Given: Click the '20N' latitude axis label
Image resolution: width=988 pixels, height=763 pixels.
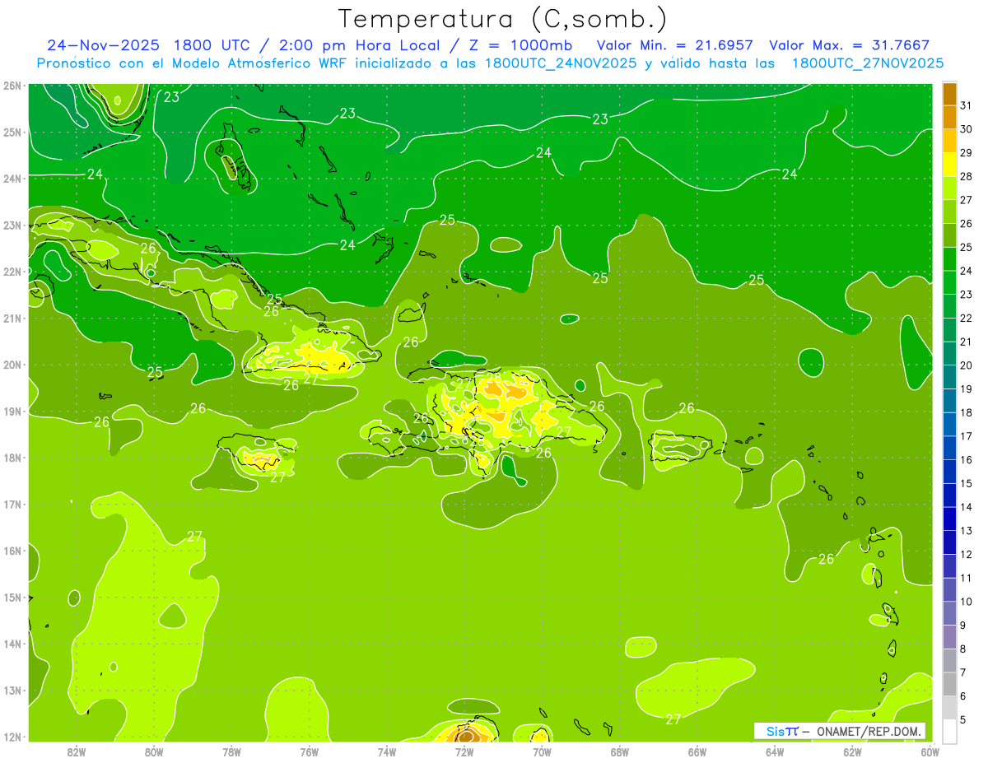Looking at the screenshot, I should 12,365.
